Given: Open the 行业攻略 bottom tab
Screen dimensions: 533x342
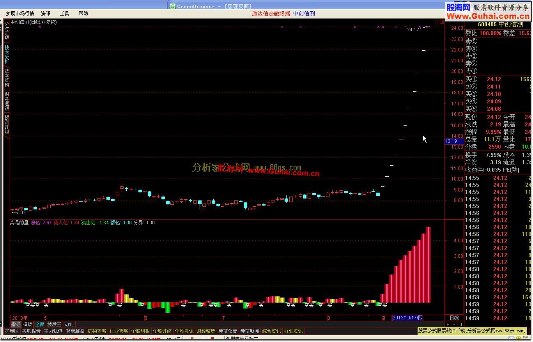Looking at the screenshot, I should coord(119,331).
